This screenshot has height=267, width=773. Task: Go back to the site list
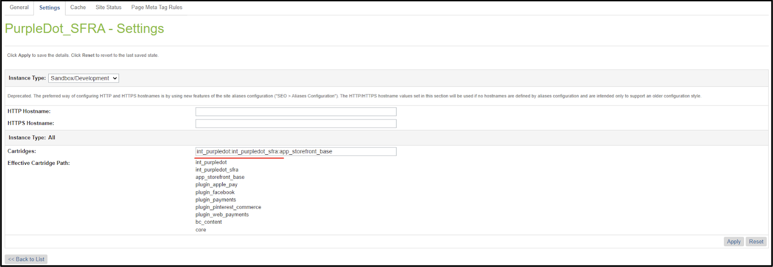click(x=26, y=259)
